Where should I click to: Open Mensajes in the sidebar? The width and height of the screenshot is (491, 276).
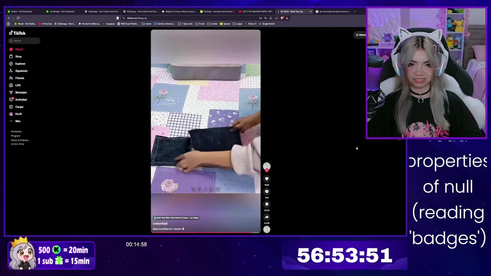(18, 92)
